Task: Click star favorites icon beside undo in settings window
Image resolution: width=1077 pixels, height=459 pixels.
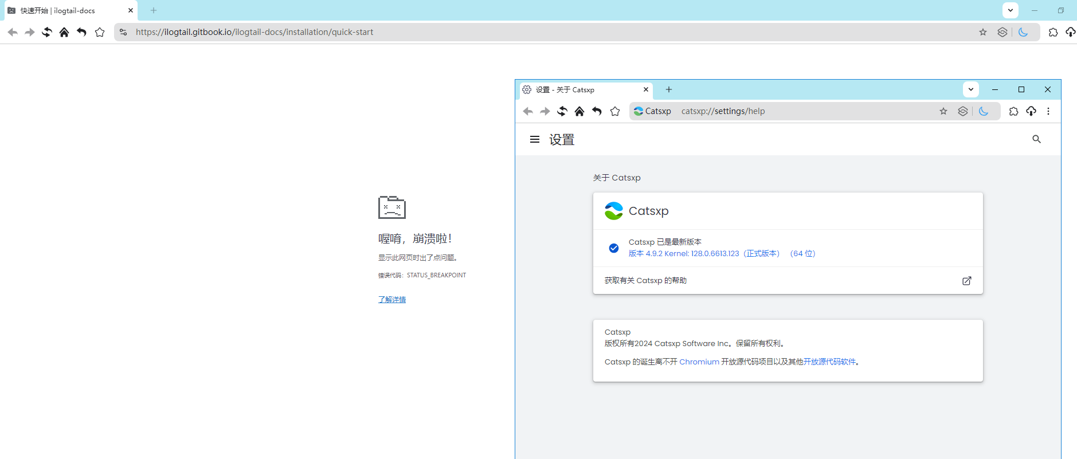Action: pos(615,111)
